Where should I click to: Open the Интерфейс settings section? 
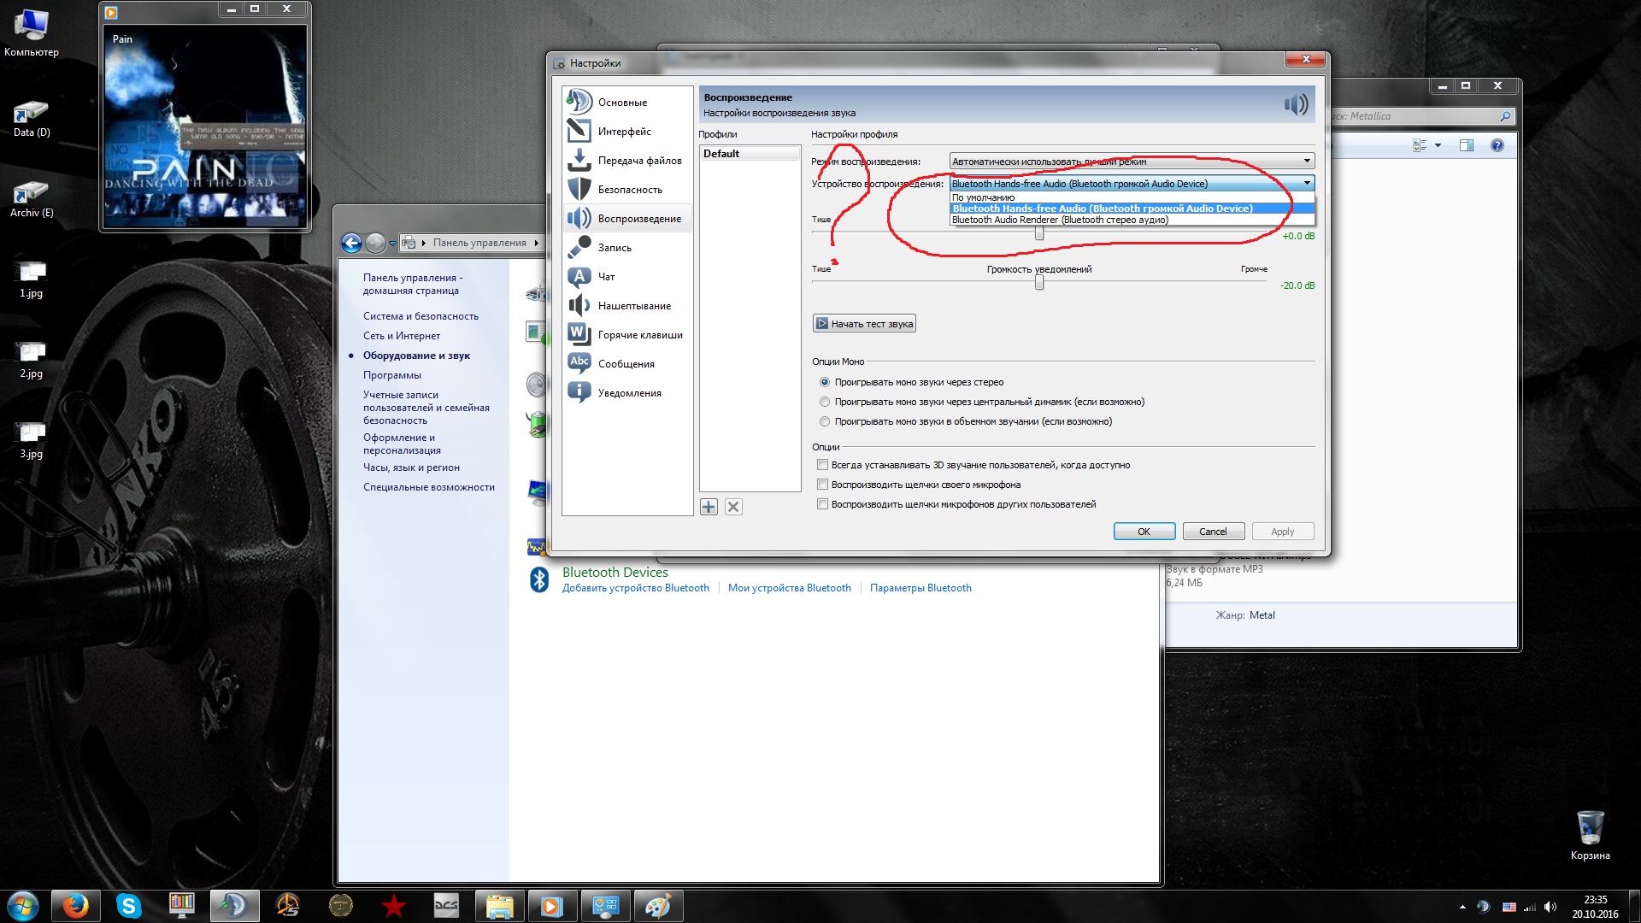[626, 131]
